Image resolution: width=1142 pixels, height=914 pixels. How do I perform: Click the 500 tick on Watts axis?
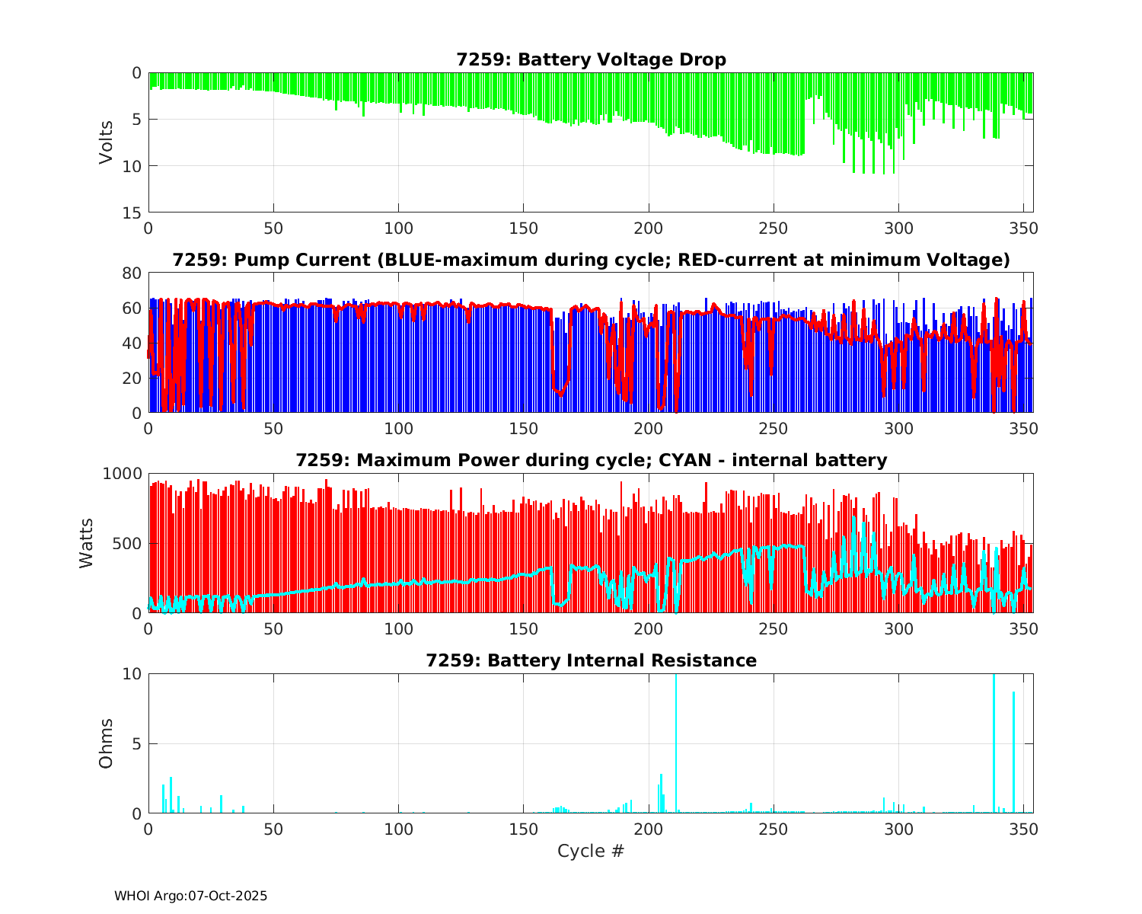click(128, 543)
